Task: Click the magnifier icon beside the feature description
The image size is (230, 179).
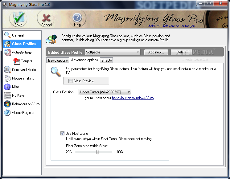Action: (x=56, y=72)
